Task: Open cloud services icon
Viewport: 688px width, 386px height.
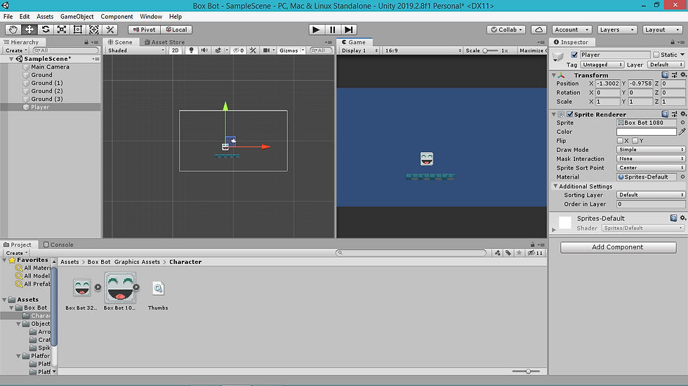Action: coord(539,29)
